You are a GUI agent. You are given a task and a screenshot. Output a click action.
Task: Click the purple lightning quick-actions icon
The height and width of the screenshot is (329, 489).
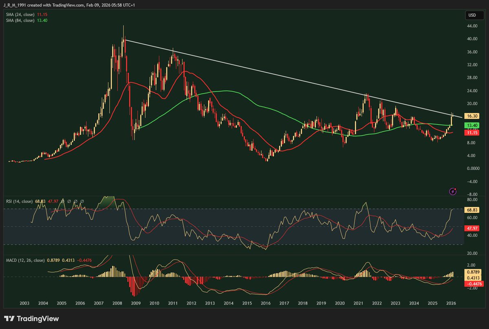452,191
